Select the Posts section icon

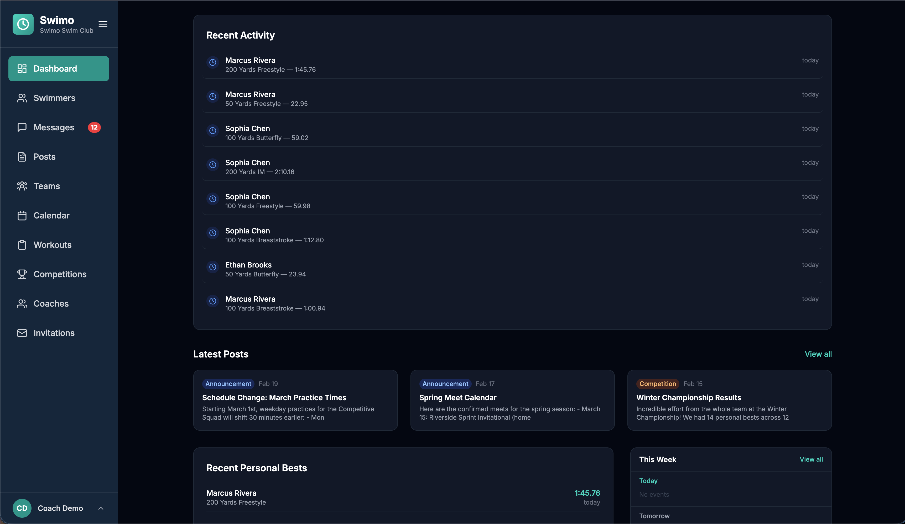tap(22, 157)
